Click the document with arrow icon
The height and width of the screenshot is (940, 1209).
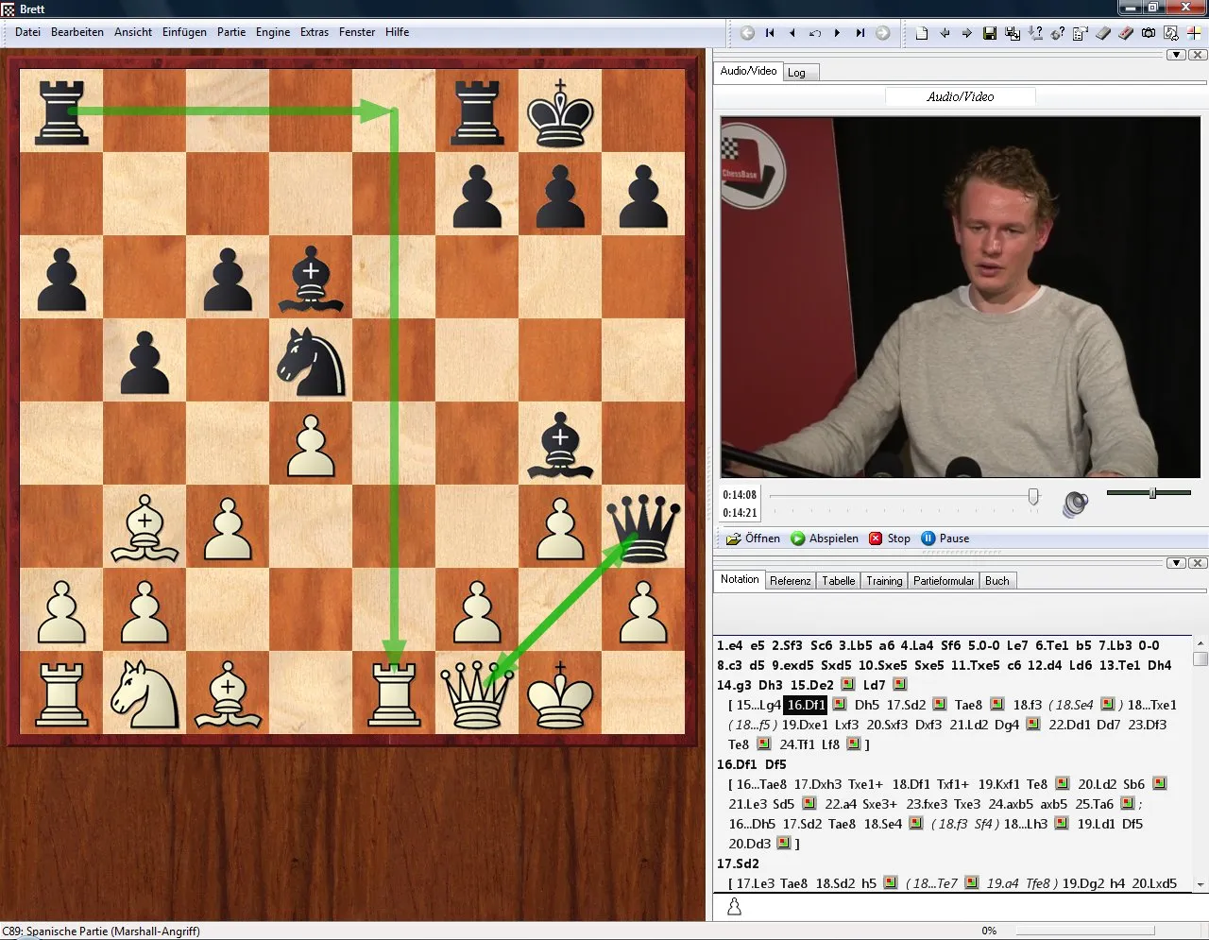[x=1171, y=33]
